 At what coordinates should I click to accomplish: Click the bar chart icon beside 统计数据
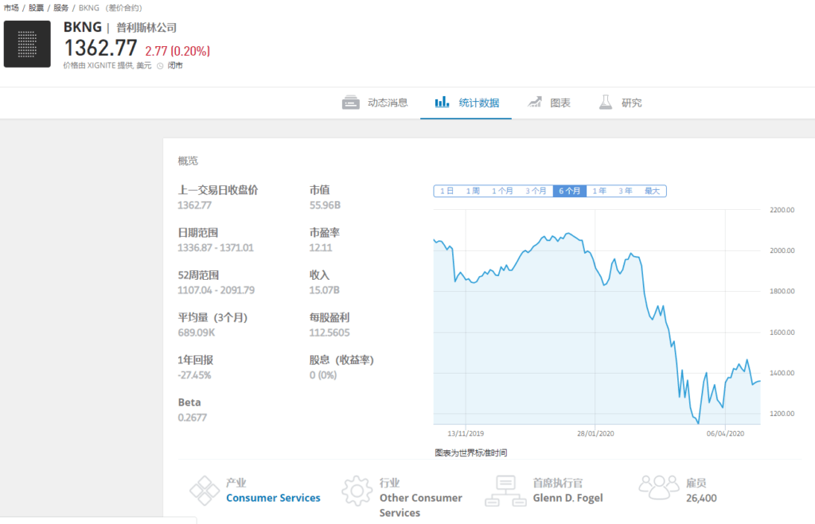coord(442,102)
